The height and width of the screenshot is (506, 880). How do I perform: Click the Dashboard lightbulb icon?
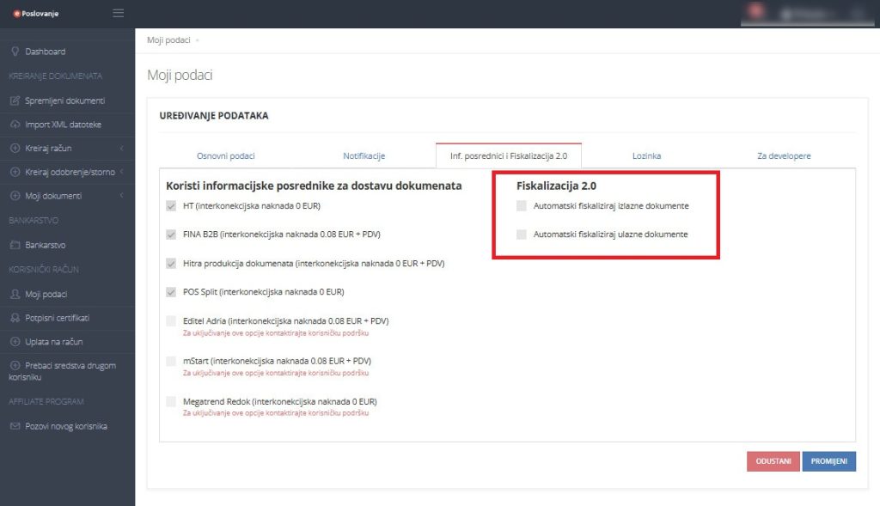pyautogui.click(x=15, y=52)
